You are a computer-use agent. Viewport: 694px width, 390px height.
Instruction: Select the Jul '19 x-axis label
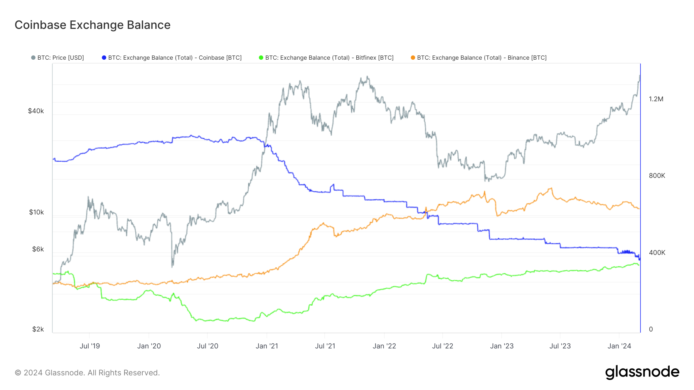pyautogui.click(x=89, y=346)
